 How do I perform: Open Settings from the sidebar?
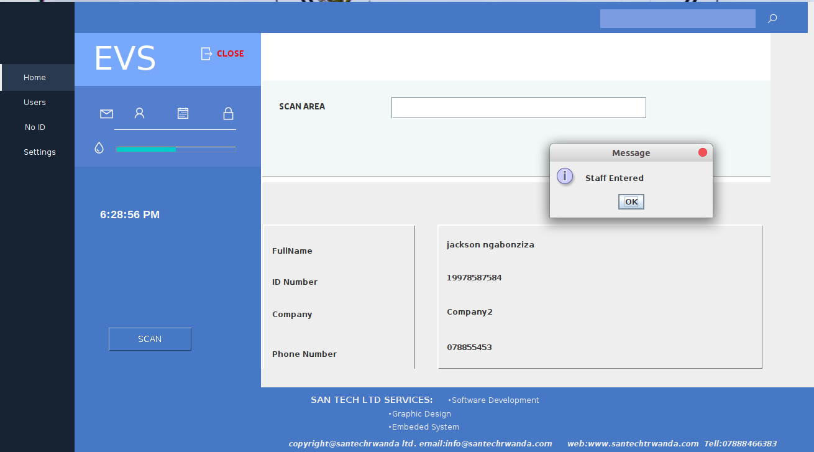(x=40, y=152)
